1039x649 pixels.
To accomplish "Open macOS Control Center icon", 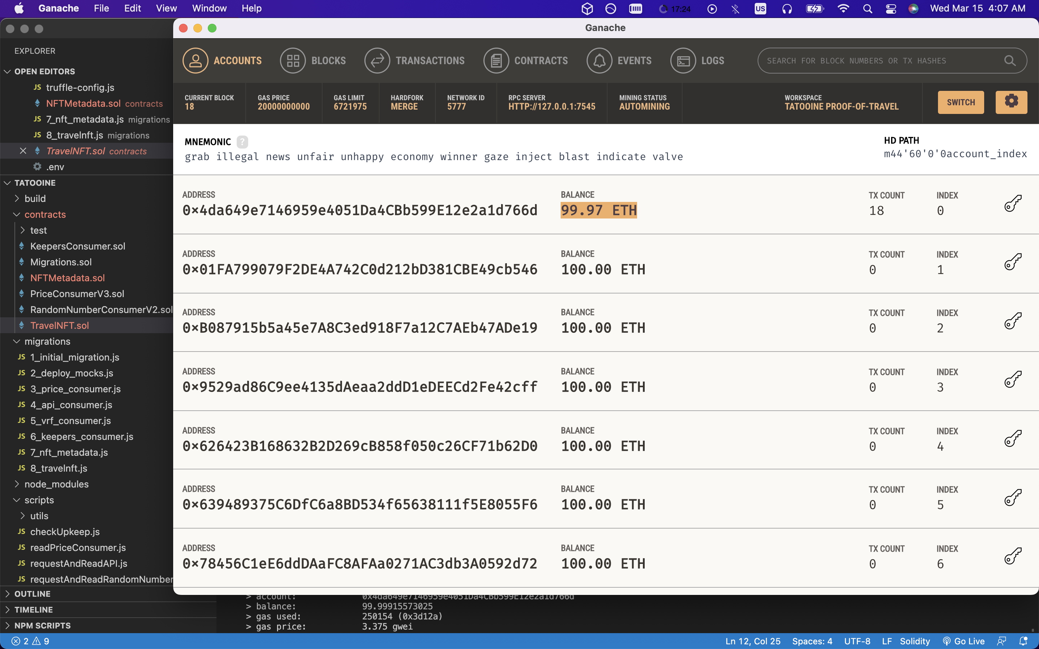I will (x=891, y=9).
